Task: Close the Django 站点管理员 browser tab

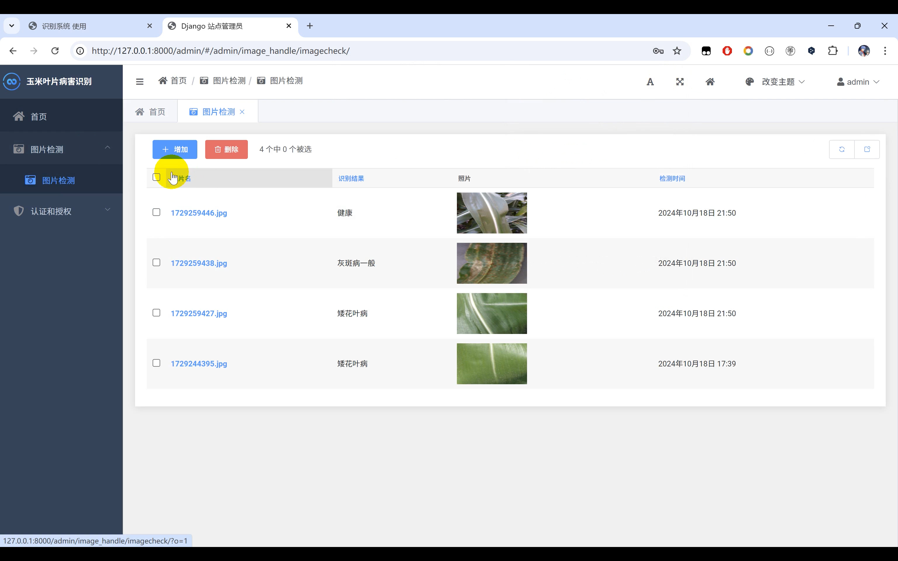Action: pos(289,26)
